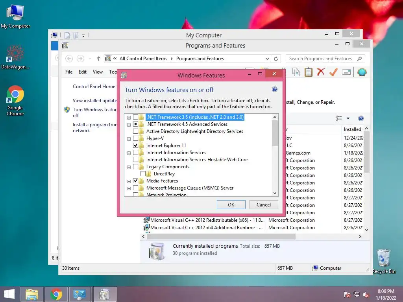Check .NET Framework 3.5 checkbox
The width and height of the screenshot is (403, 302).
click(x=135, y=117)
